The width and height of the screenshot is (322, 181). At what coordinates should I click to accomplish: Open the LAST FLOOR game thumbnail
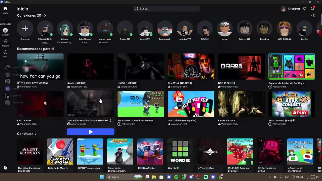(x=40, y=104)
